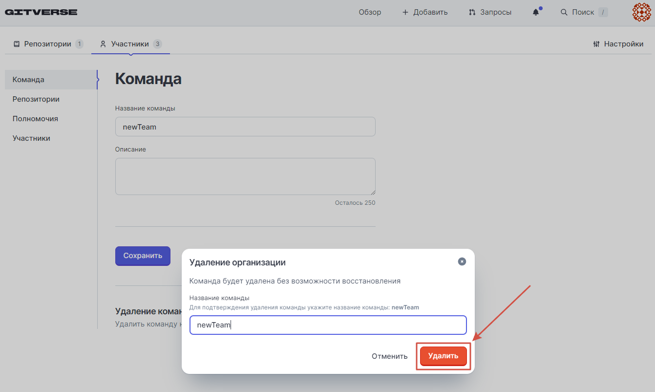Open the notifications bell

(x=536, y=12)
